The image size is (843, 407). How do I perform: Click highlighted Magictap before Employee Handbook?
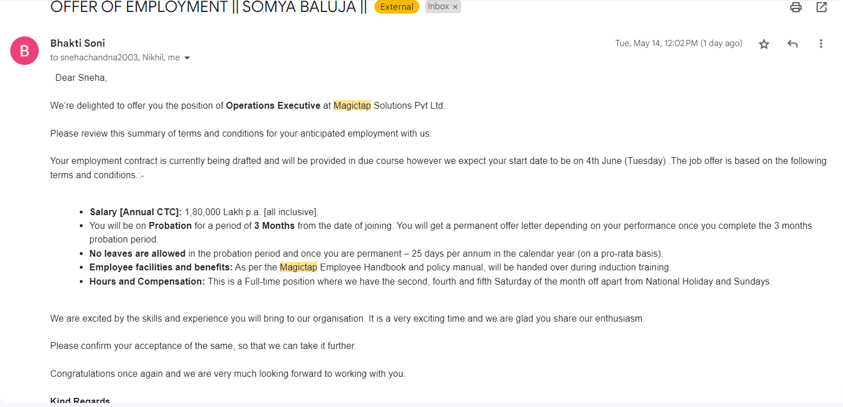click(299, 267)
